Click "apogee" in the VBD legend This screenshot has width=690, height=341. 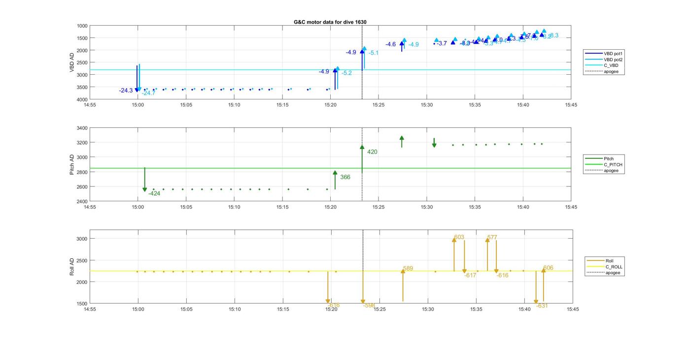click(601, 71)
